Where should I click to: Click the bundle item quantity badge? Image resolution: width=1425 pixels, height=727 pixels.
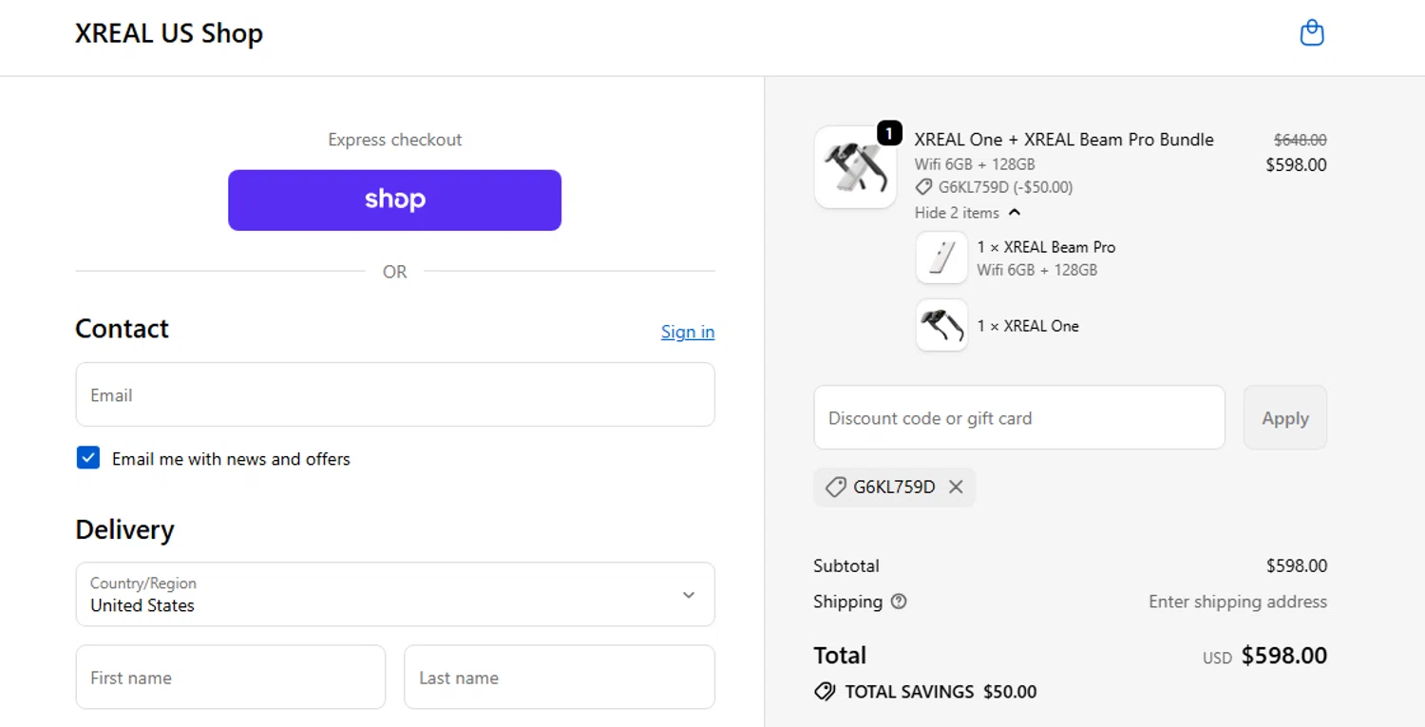889,133
